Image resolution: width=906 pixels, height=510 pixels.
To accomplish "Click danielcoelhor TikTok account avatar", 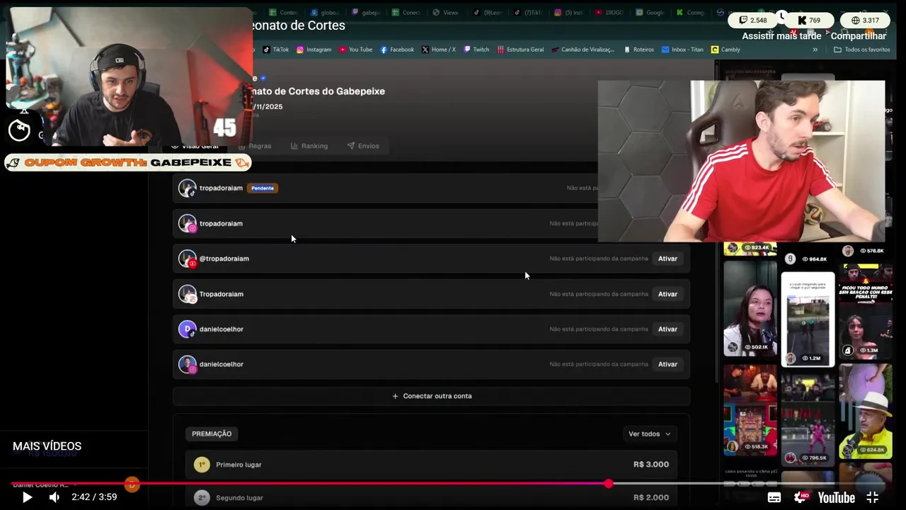I will pyautogui.click(x=187, y=329).
